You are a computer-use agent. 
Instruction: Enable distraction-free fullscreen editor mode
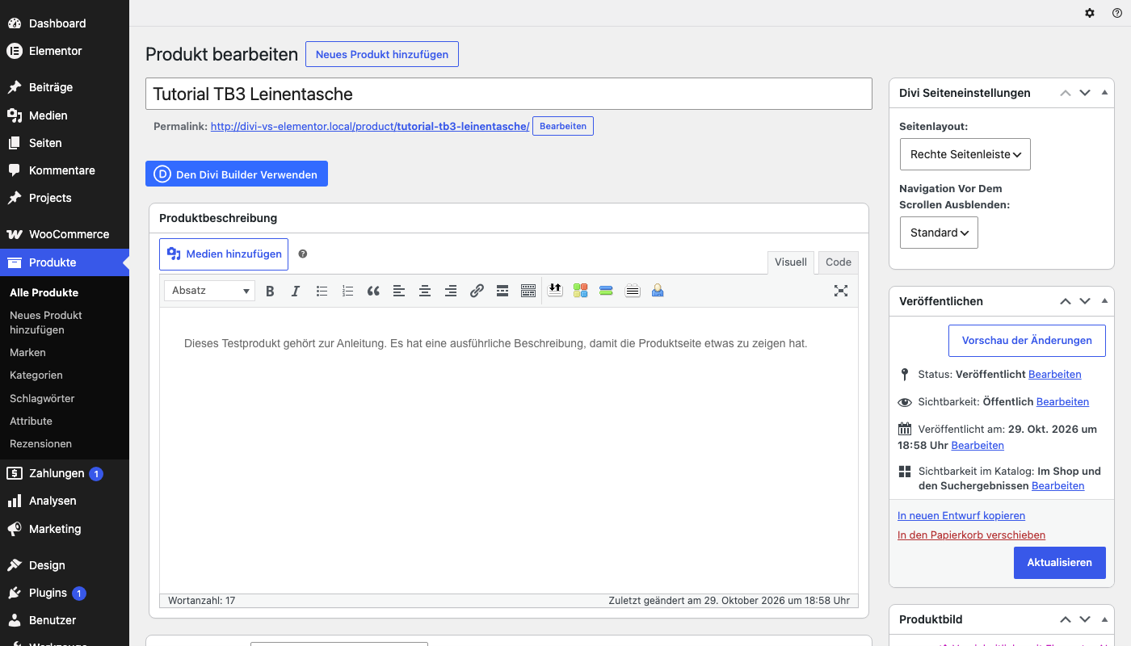pyautogui.click(x=841, y=291)
